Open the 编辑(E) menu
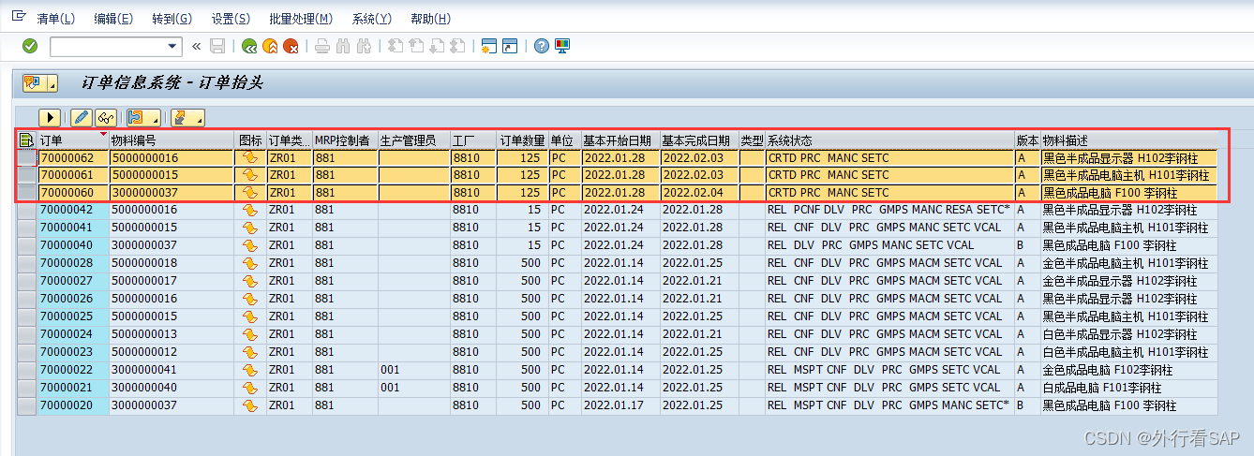Image resolution: width=1254 pixels, height=456 pixels. 113,19
